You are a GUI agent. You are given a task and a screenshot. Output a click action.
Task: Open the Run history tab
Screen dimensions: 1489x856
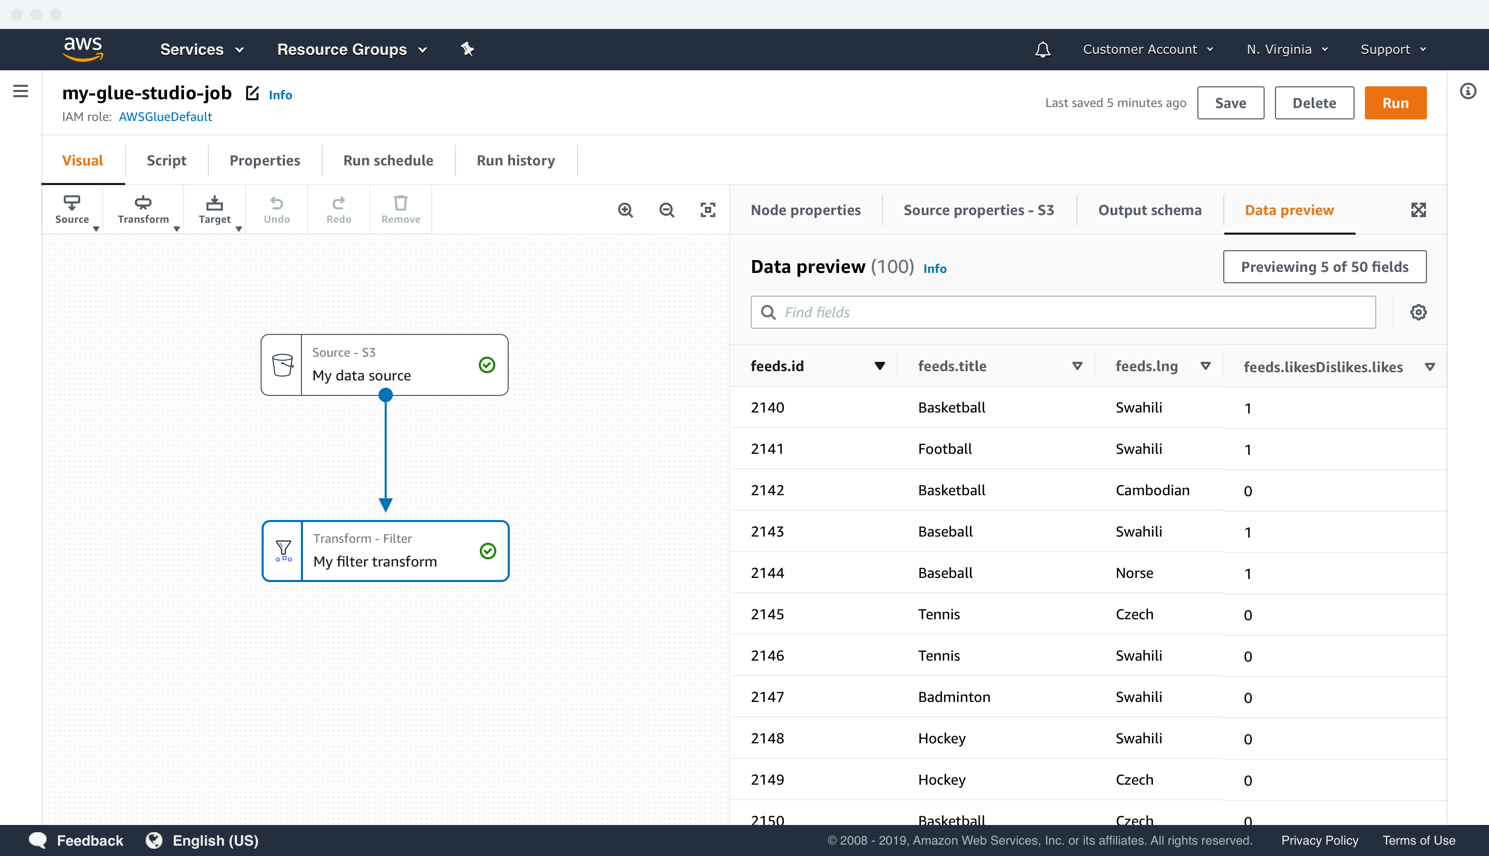(515, 160)
